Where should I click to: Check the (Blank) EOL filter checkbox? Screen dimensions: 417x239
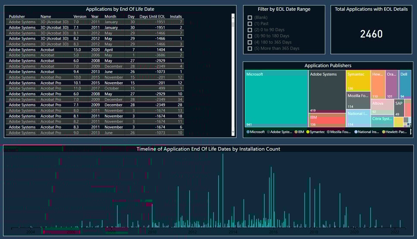click(x=250, y=18)
